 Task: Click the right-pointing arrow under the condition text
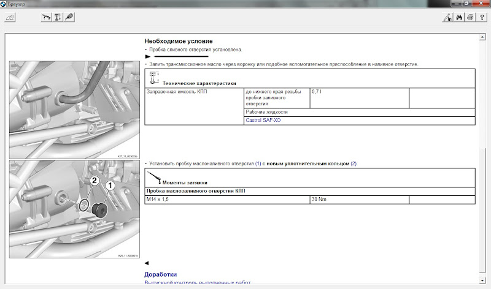[147, 56]
